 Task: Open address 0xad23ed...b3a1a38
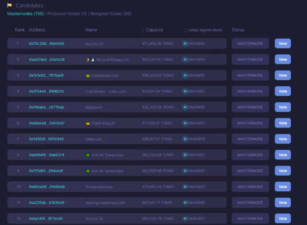click(46, 60)
